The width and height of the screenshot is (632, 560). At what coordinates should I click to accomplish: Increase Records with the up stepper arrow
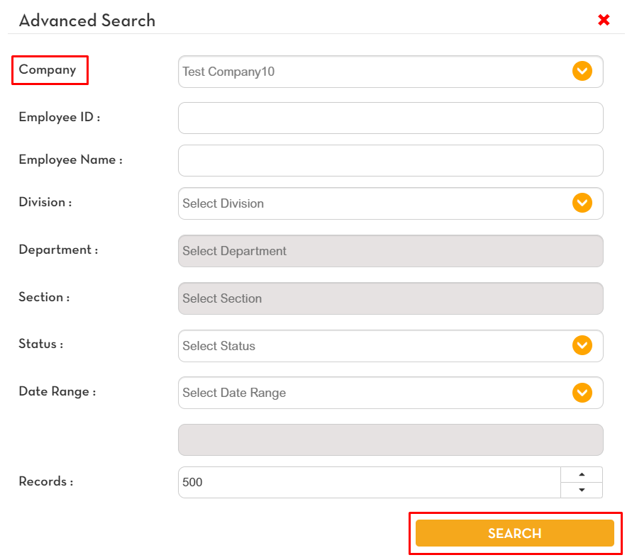(x=582, y=475)
